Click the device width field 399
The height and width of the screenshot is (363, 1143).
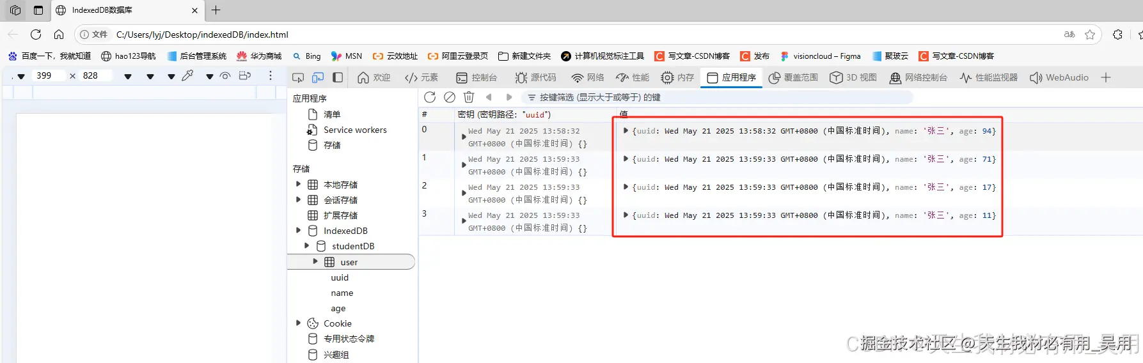click(x=50, y=75)
